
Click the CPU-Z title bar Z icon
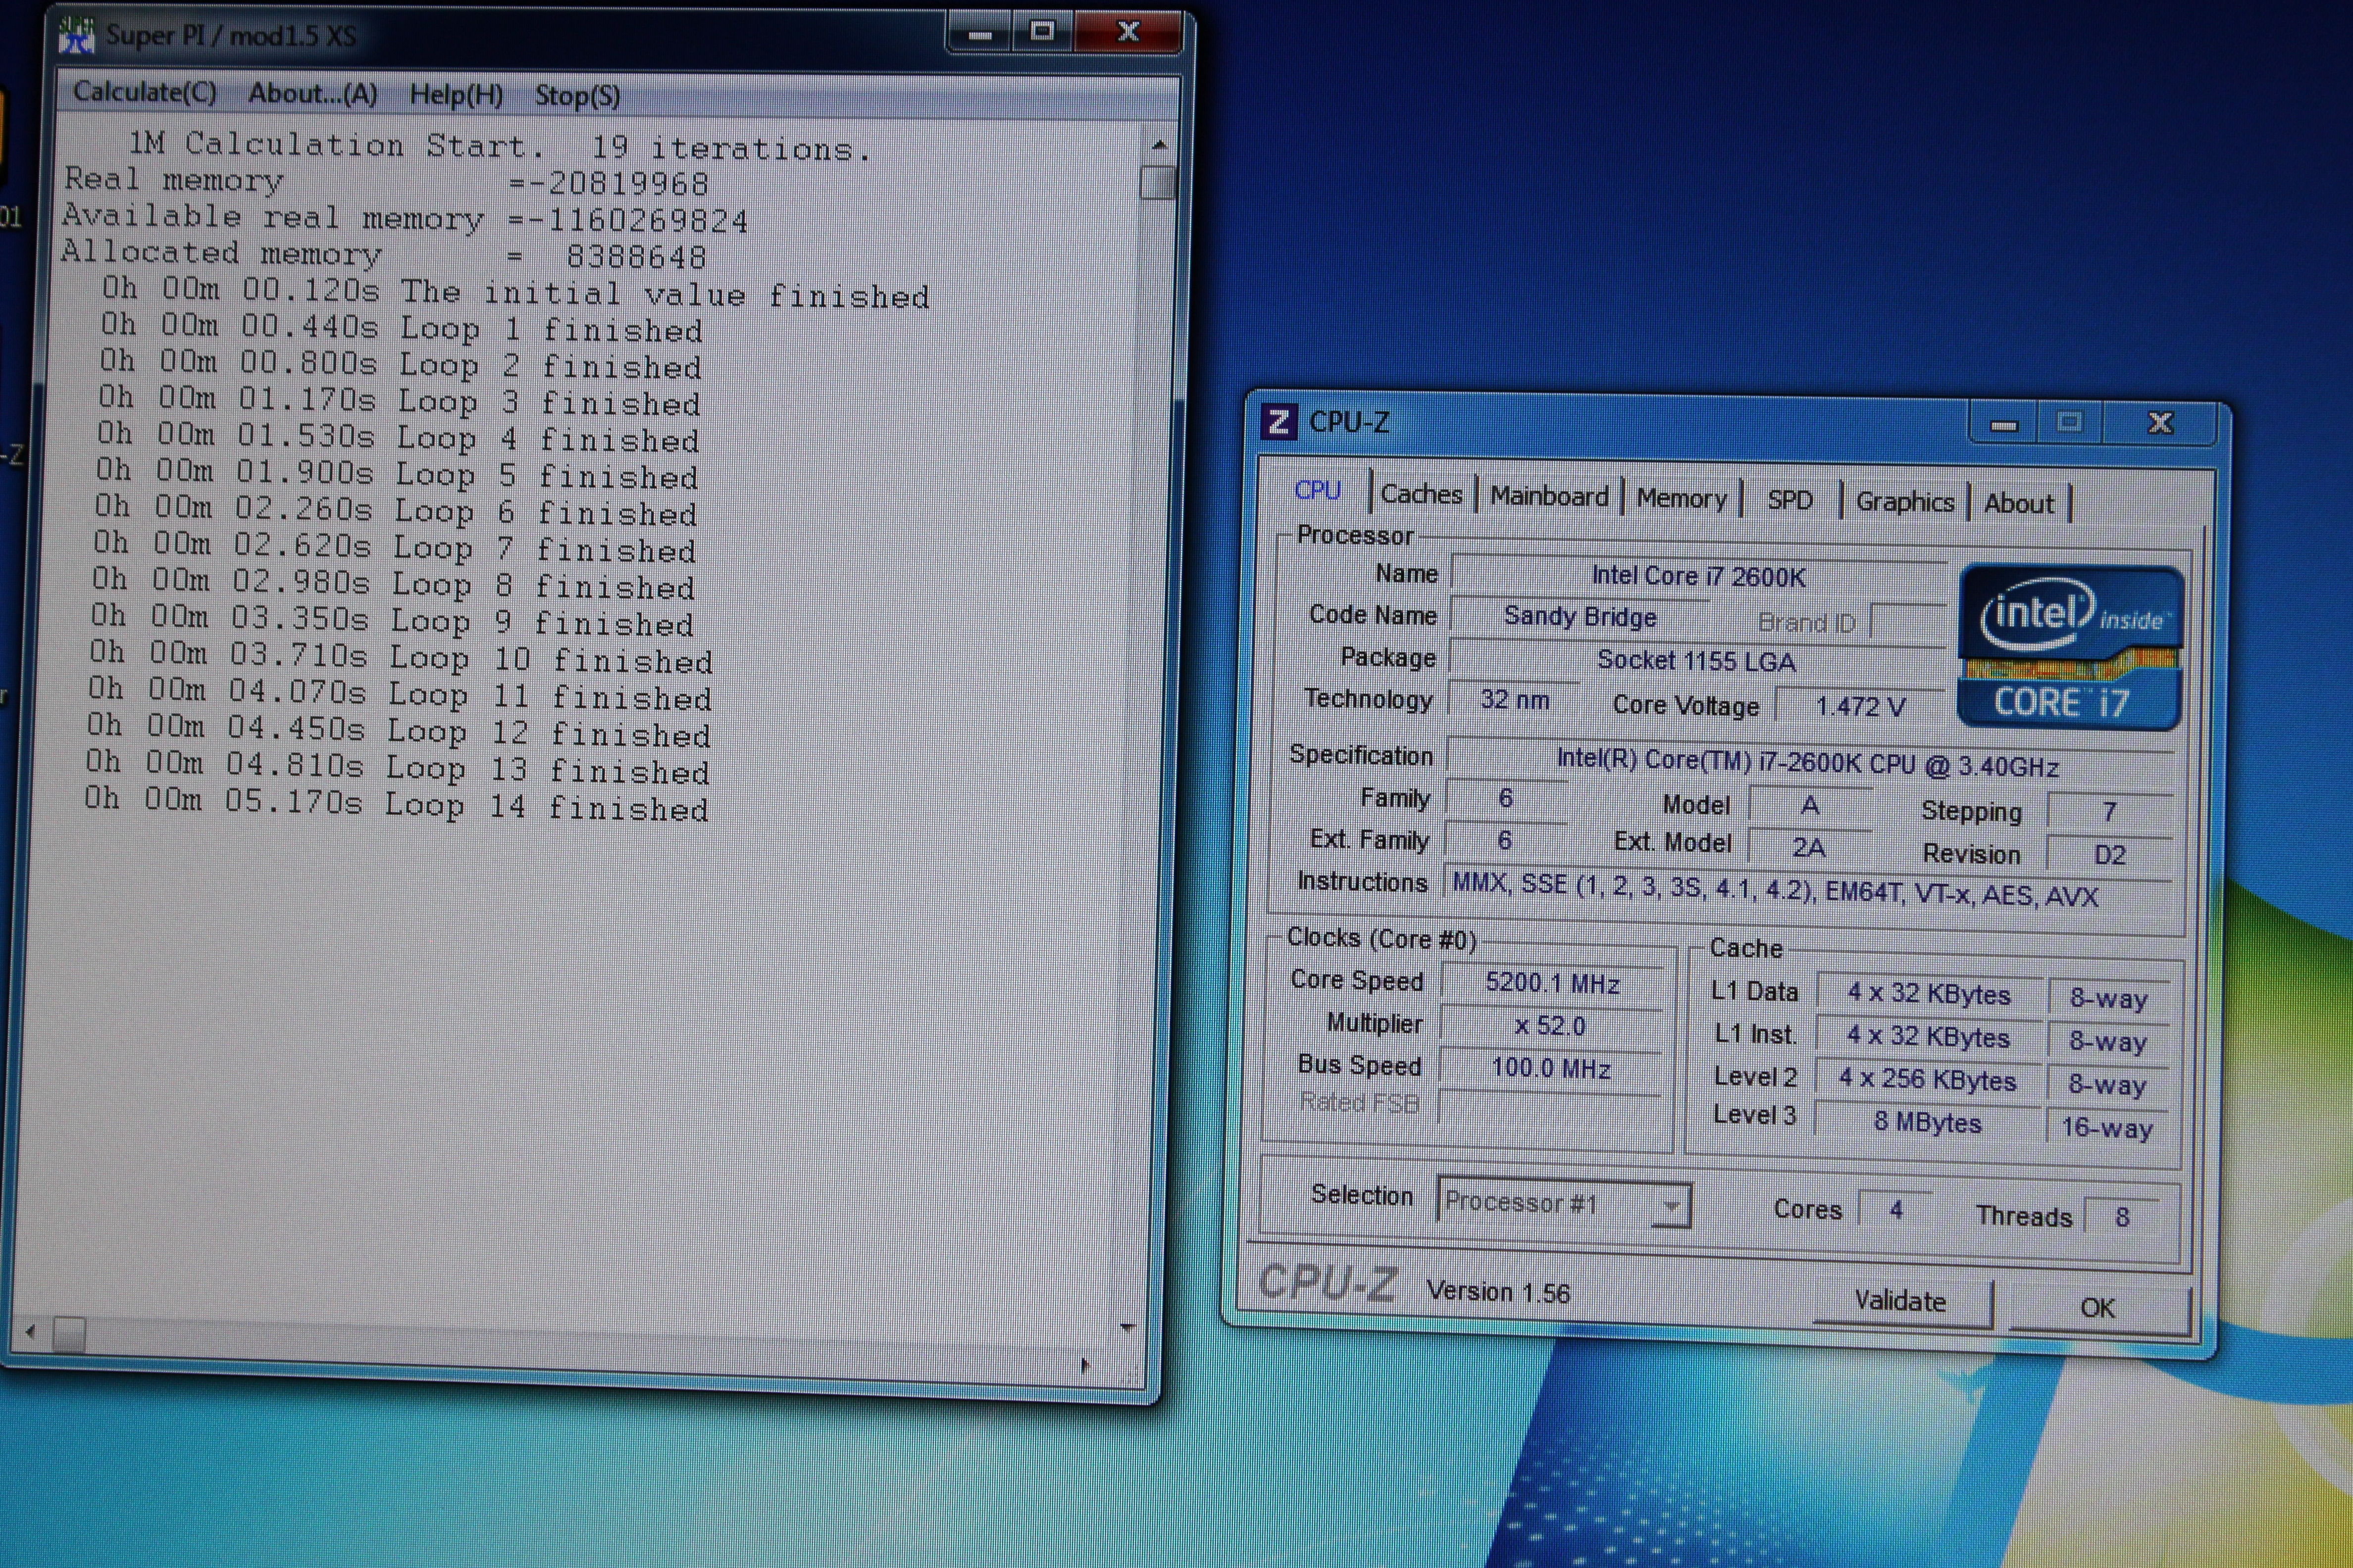[1278, 422]
